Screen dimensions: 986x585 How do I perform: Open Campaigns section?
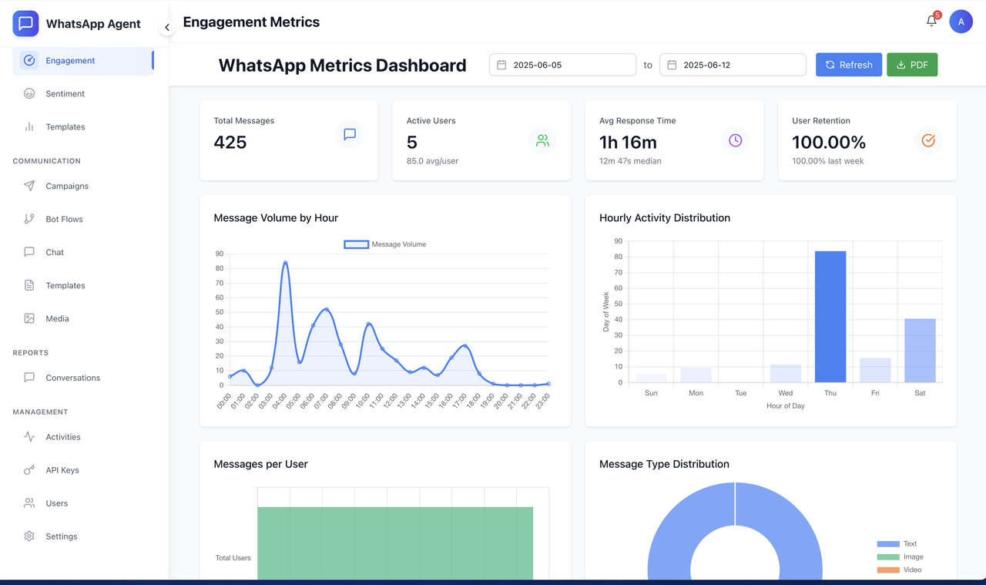(x=83, y=186)
